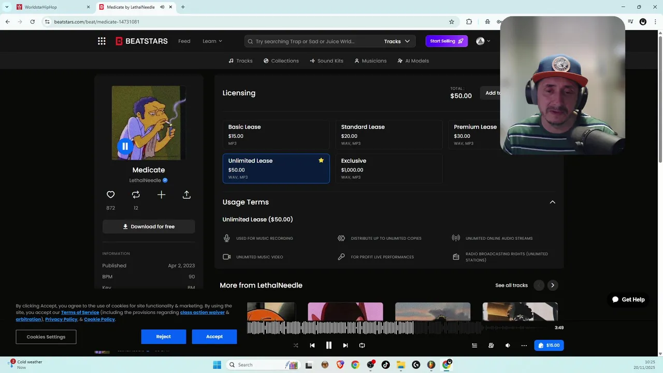Reload the page
663x373 pixels.
(32, 22)
